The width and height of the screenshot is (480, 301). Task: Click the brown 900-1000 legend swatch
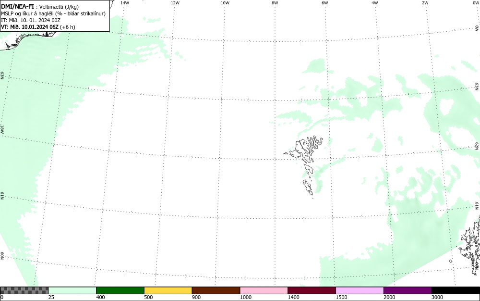(x=216, y=290)
